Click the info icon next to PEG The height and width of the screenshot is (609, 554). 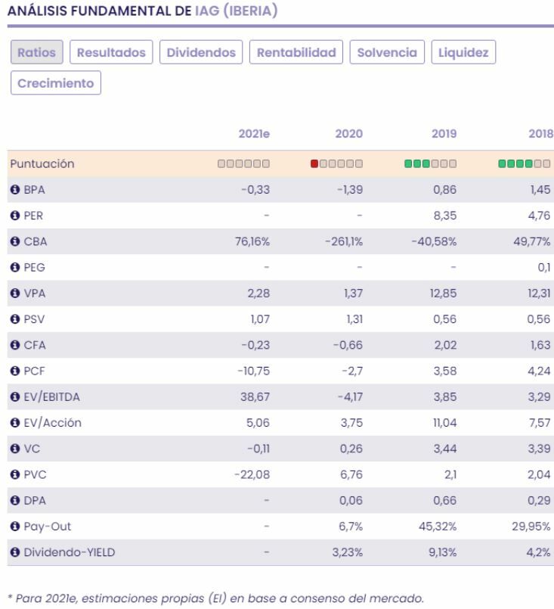coord(14,267)
